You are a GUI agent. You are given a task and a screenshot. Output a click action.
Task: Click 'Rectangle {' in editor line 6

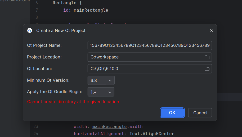67,3
